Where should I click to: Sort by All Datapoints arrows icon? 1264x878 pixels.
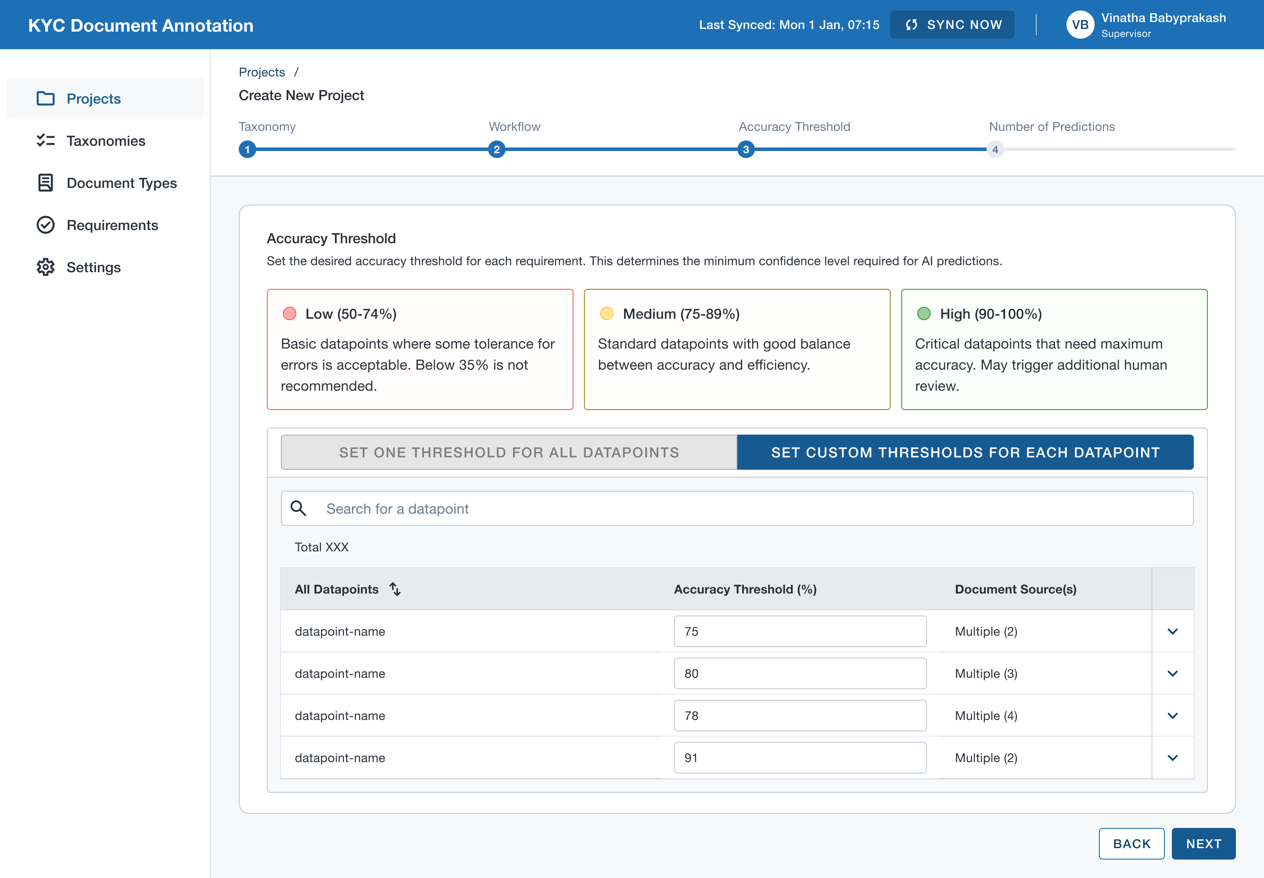click(x=395, y=589)
